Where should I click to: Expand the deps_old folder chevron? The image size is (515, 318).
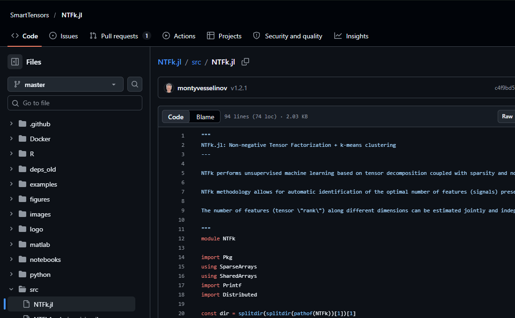(11, 169)
